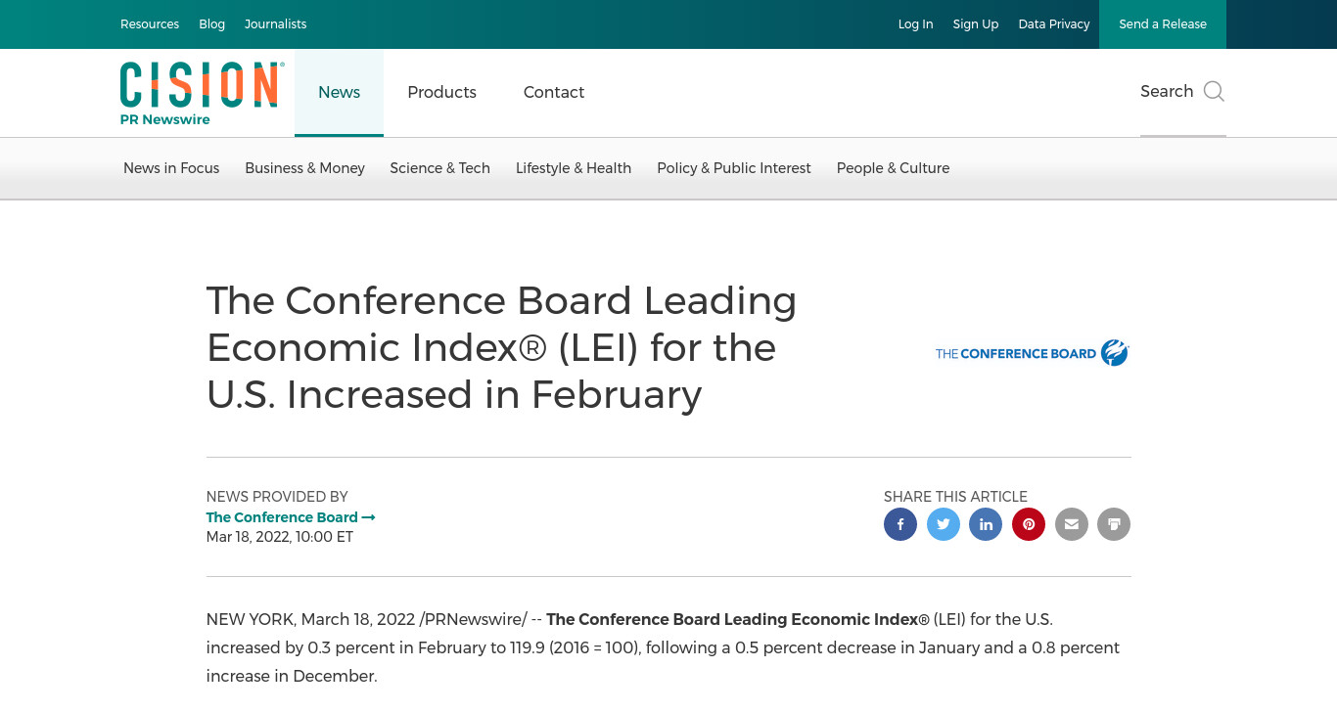Screen dimensions: 1337x712
Task: Pin article with Pinterest icon
Action: (x=1029, y=524)
